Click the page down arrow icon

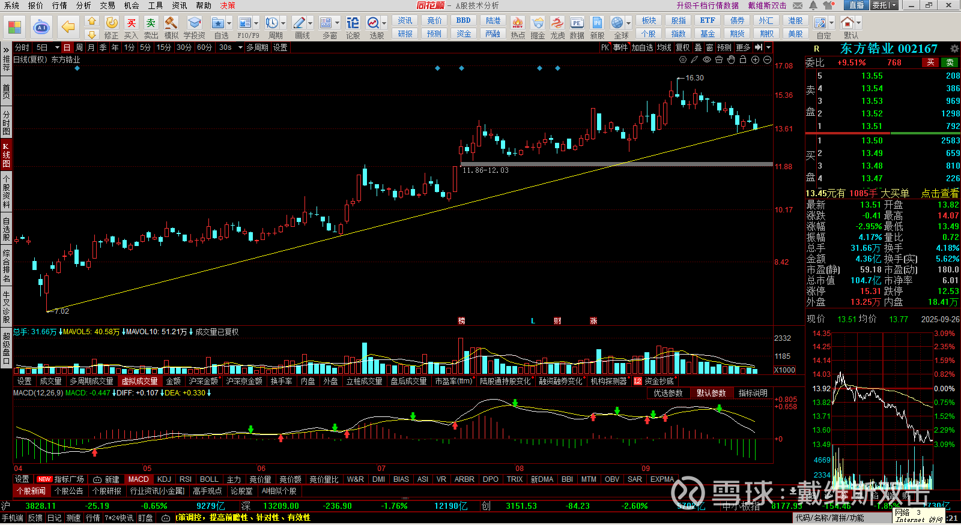[92, 35]
